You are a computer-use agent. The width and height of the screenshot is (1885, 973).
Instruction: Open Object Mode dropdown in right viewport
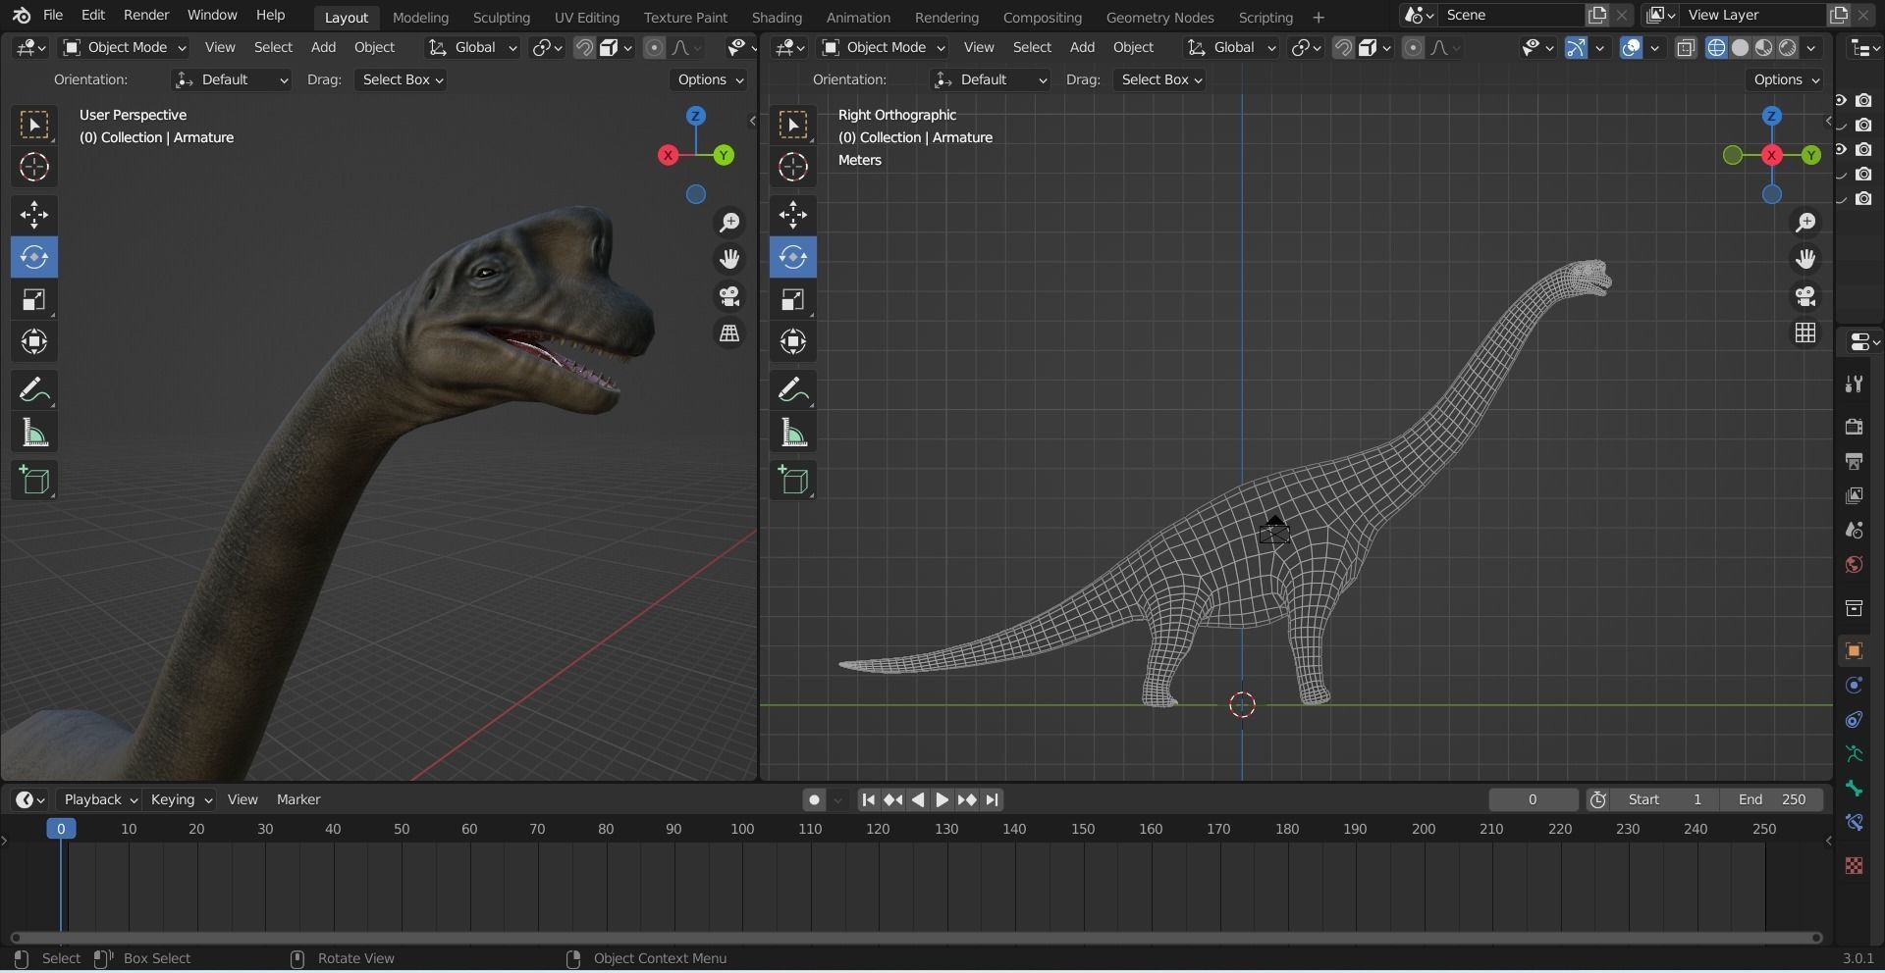pos(883,47)
